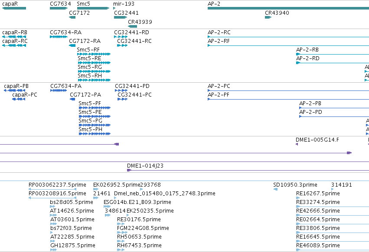
Task: Click the capaR gene label
Action: [10, 4]
